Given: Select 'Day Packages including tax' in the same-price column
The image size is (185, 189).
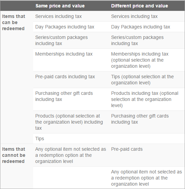Looking at the screenshot, I should [65, 27].
